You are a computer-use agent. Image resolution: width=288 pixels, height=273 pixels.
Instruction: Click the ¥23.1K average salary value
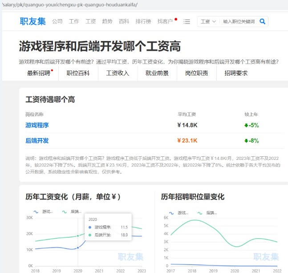(187, 141)
